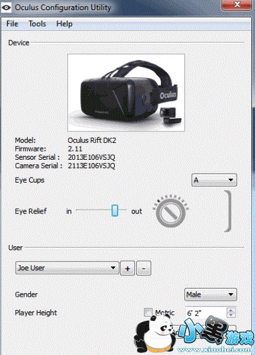
Task: Increase player height with up arrow
Action: (231, 310)
